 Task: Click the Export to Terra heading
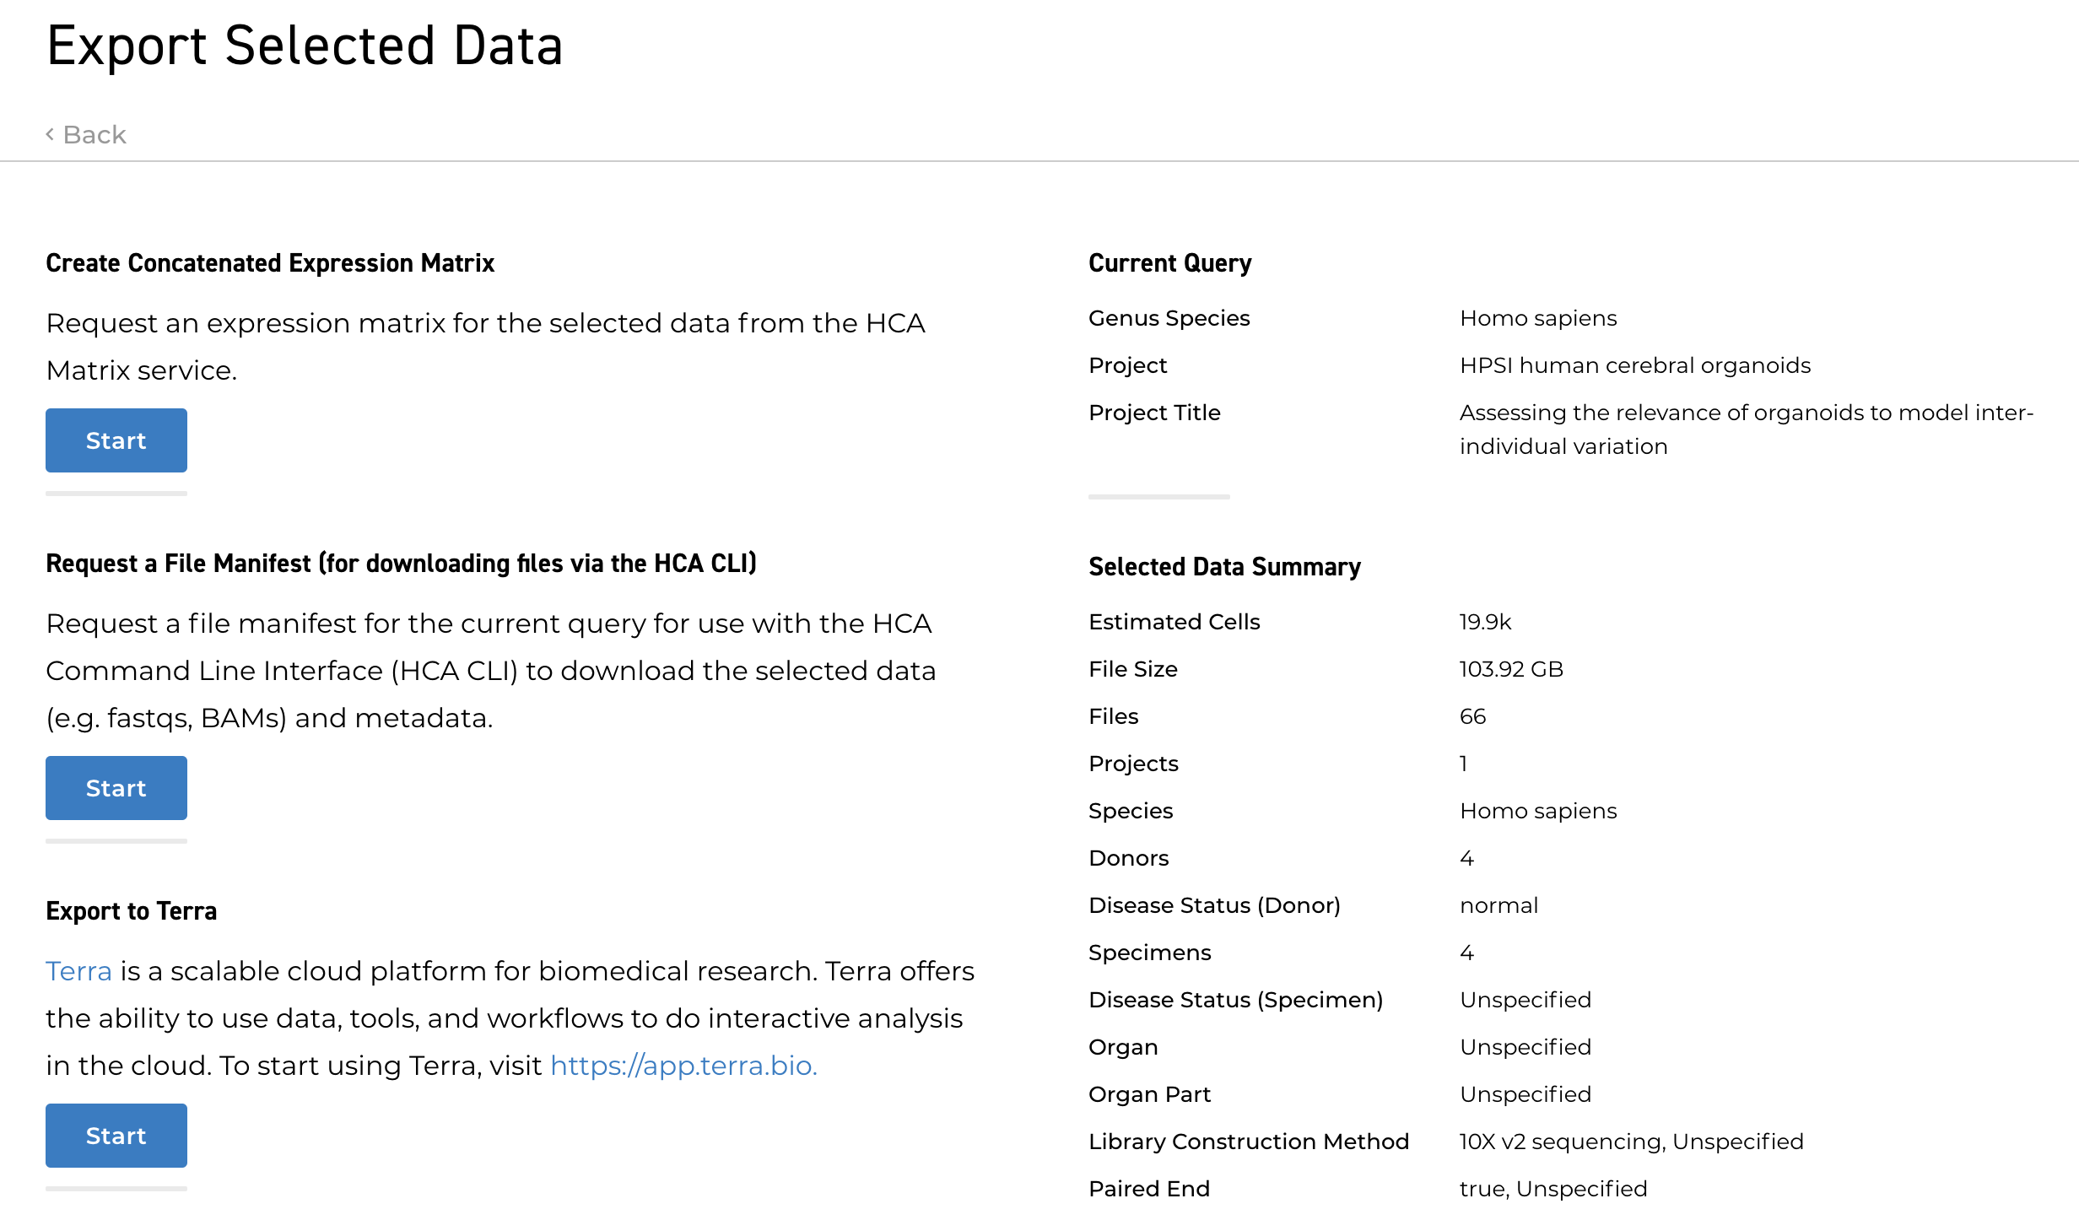pyautogui.click(x=132, y=911)
